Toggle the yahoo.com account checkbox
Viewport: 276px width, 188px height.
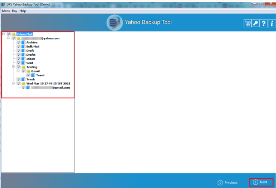[14, 38]
